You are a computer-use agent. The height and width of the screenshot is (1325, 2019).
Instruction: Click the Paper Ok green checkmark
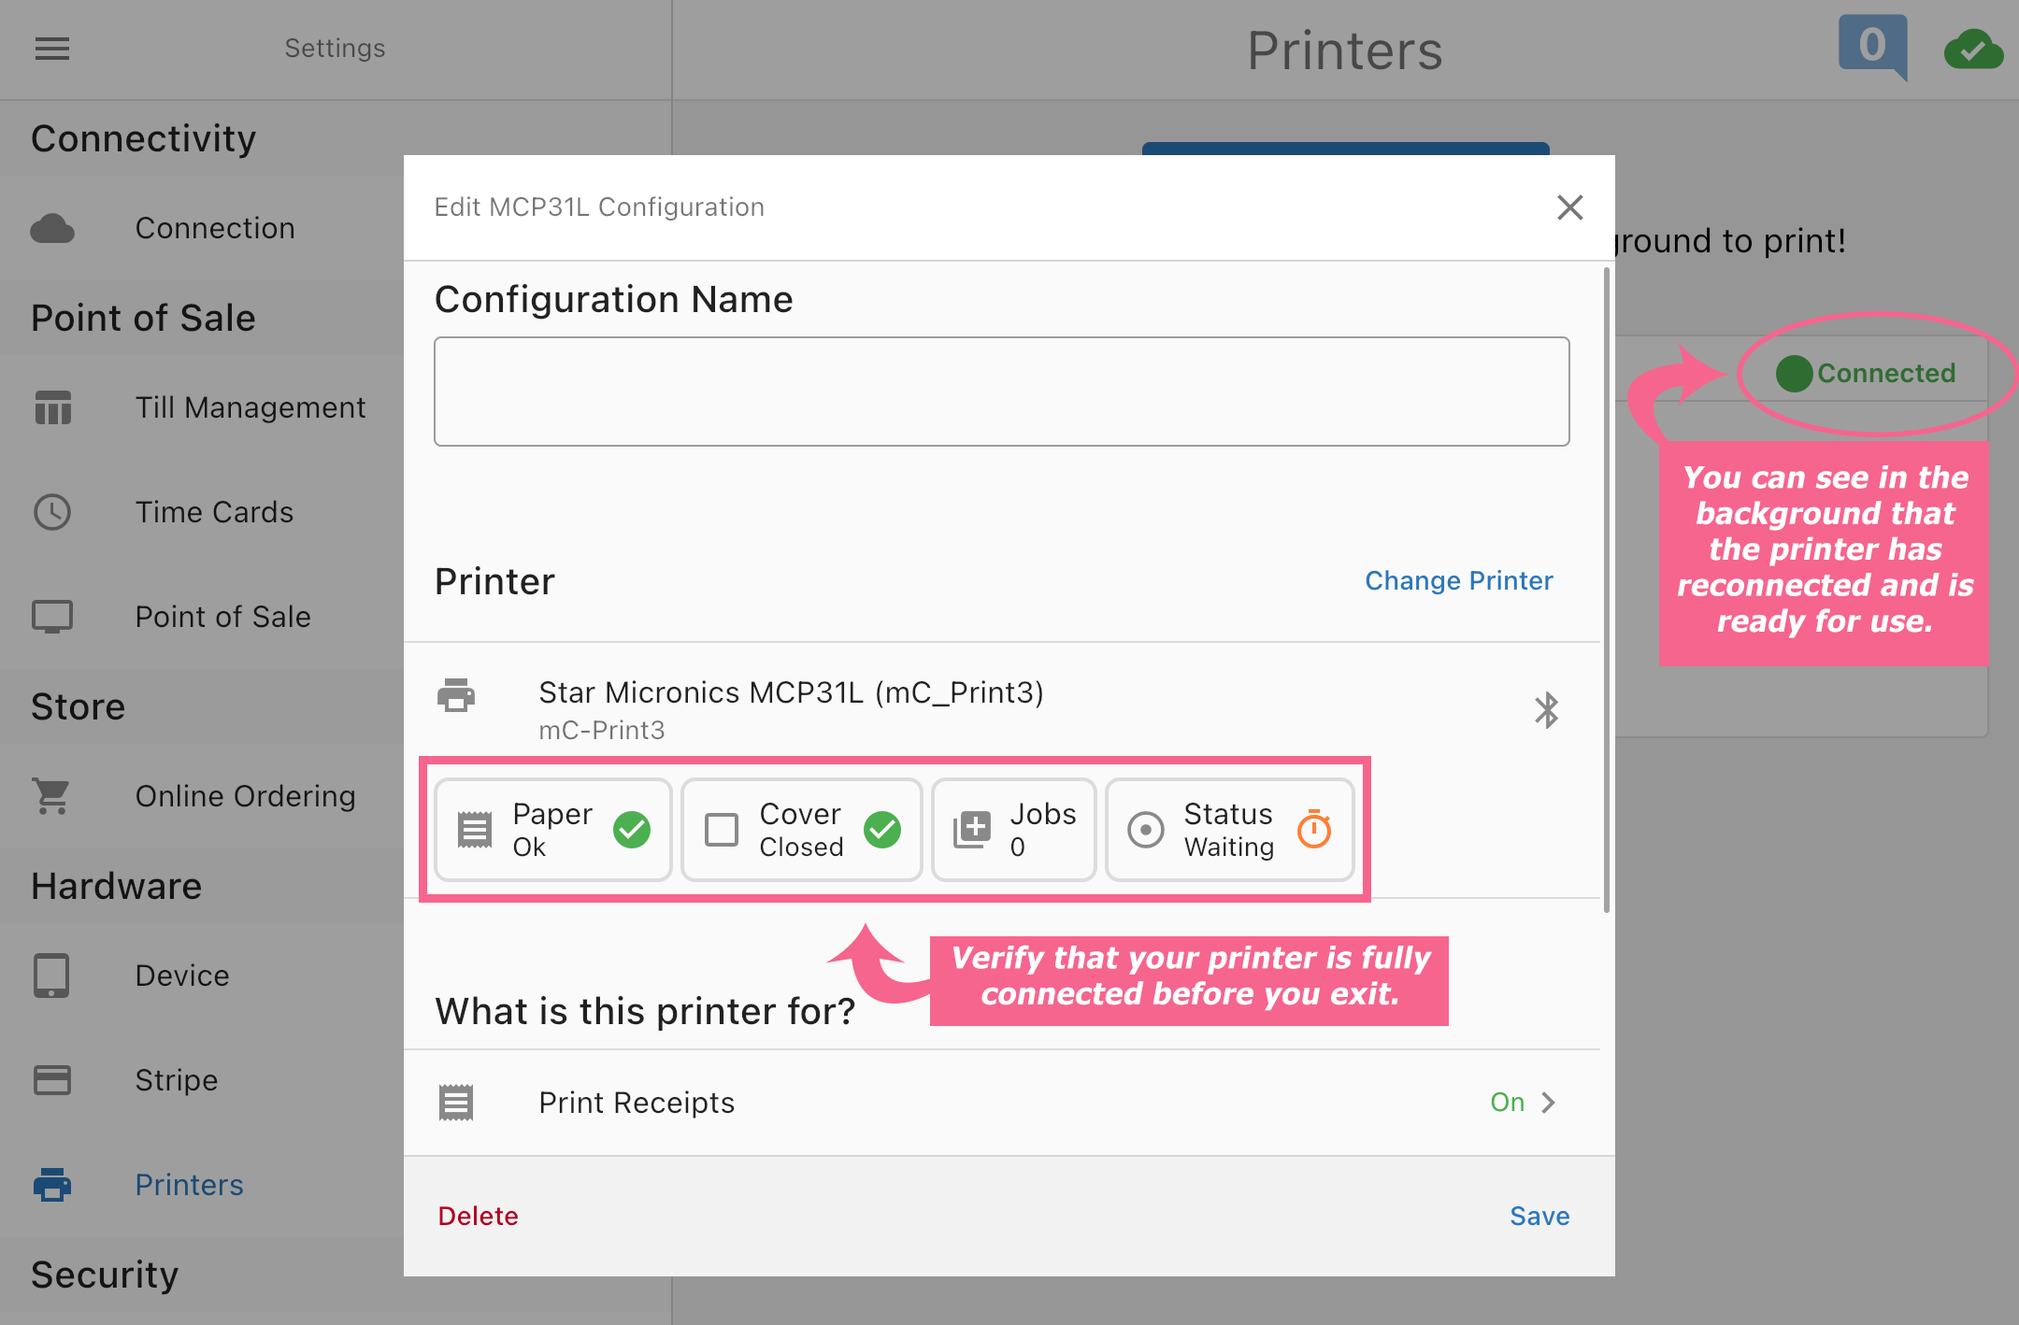632,829
